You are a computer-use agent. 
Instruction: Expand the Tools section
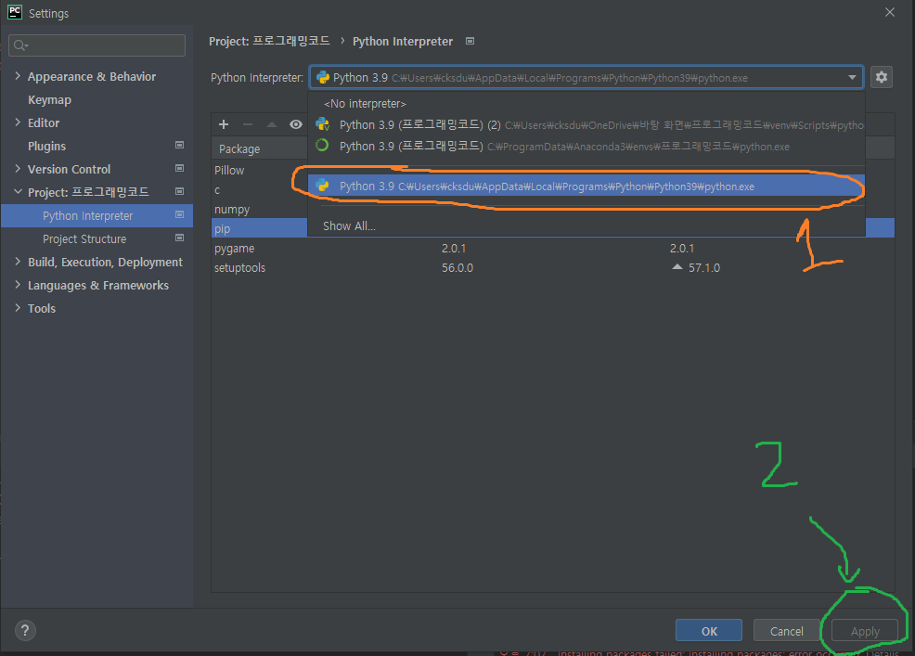point(18,307)
